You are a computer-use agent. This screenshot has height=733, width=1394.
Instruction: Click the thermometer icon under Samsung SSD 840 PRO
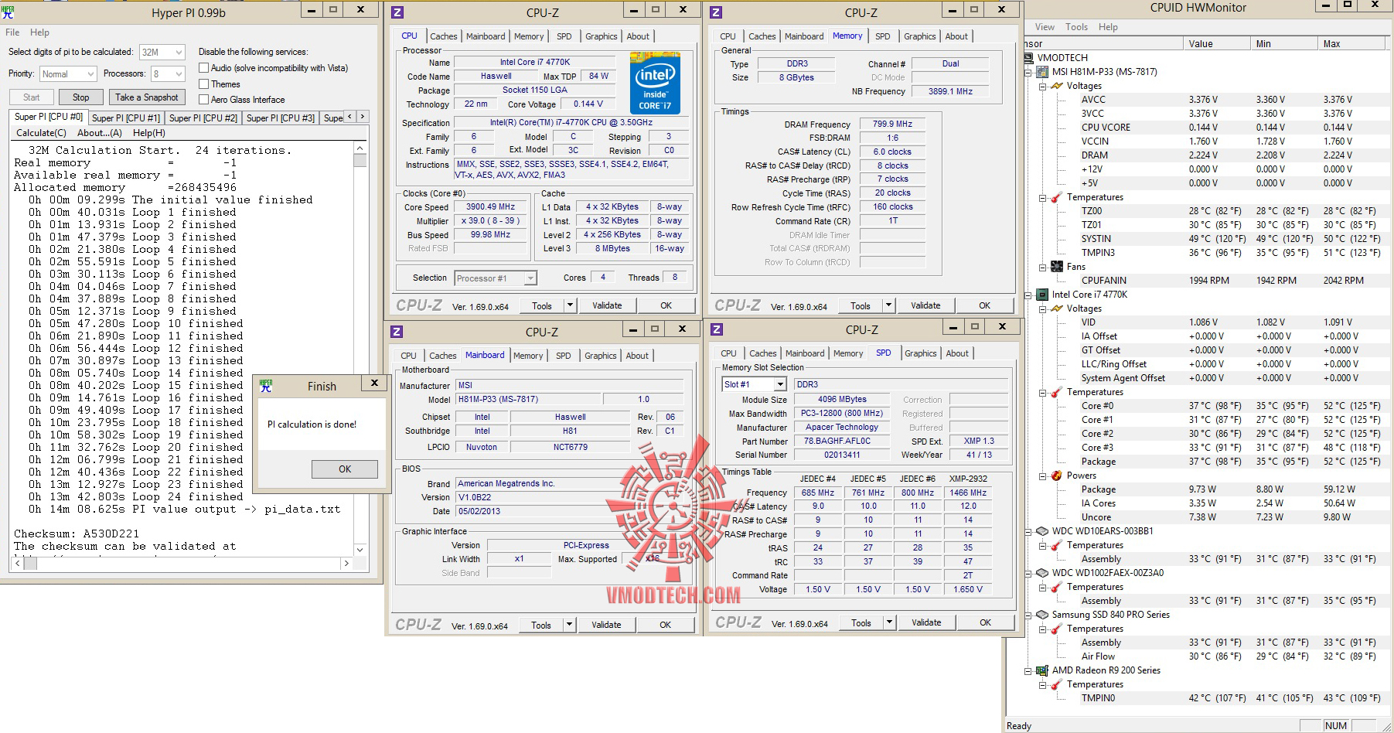click(x=1057, y=629)
